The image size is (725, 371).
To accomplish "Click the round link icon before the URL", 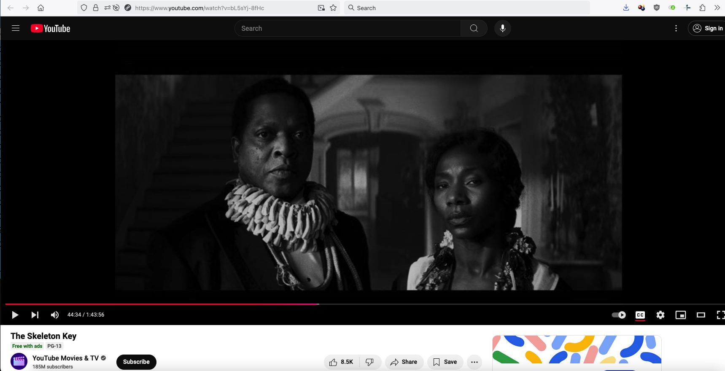I will click(128, 8).
